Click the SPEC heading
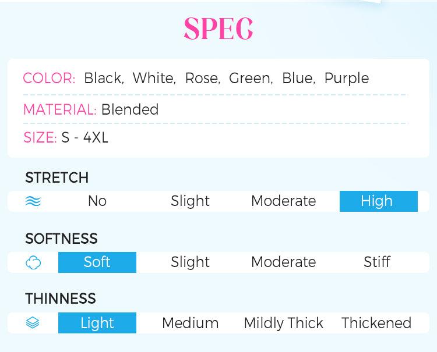Screen dimensions: 437x352 (x=218, y=28)
